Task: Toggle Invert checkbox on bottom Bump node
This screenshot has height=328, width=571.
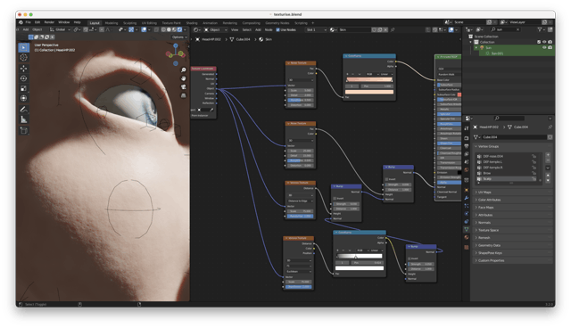Action: (x=410, y=258)
